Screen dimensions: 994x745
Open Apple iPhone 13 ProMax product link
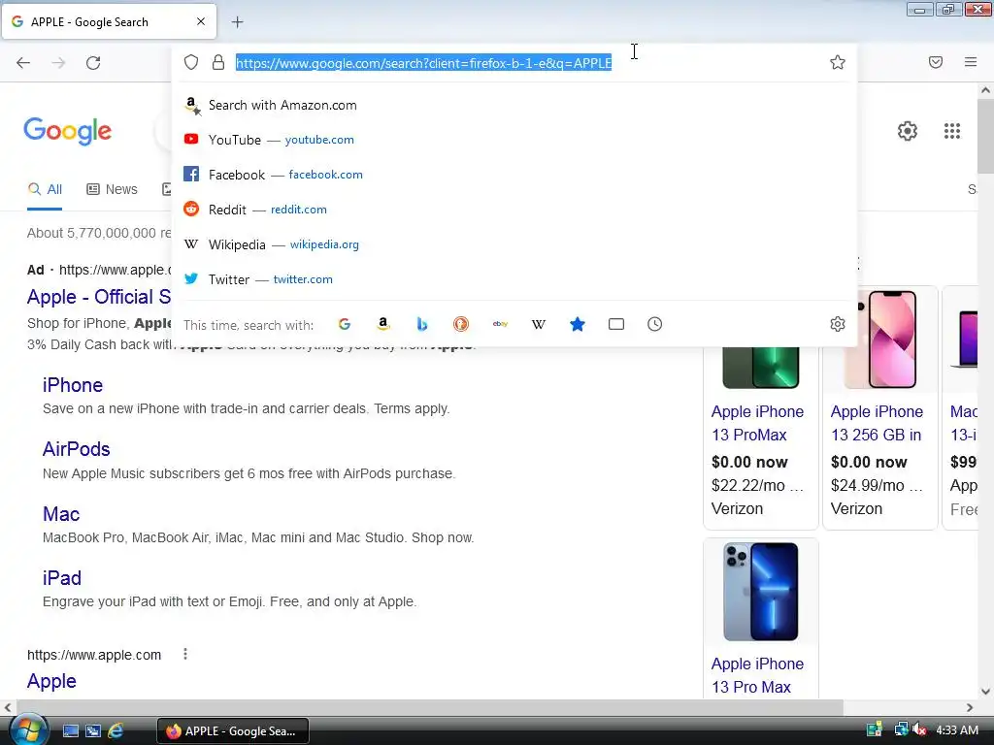point(757,423)
